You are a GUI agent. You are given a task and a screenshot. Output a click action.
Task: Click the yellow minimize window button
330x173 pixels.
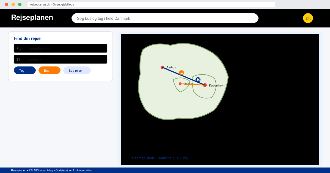[x=13, y=4]
